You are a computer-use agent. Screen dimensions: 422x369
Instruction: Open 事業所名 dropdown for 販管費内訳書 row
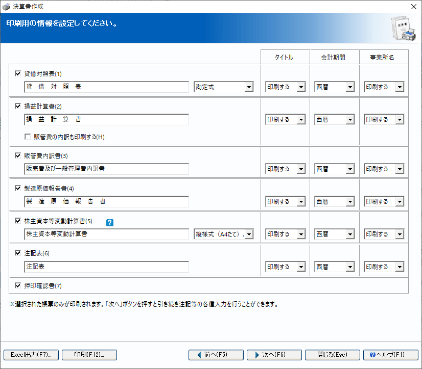pos(399,169)
